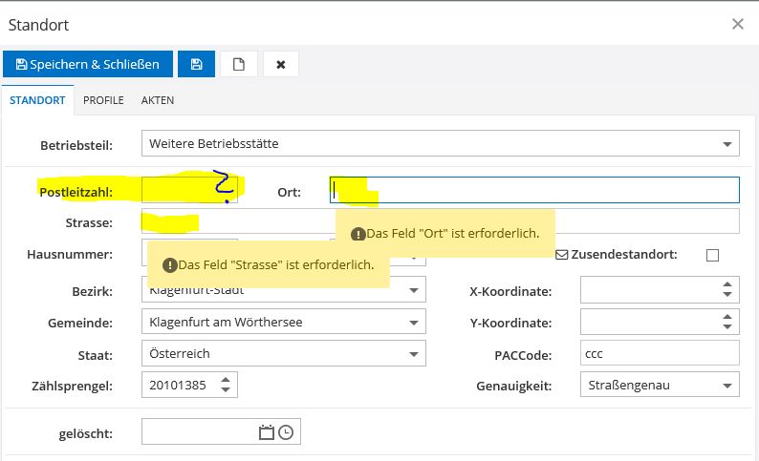Screen dimensions: 759x461
Task: Click the save floppy disk icon button
Action: click(197, 64)
